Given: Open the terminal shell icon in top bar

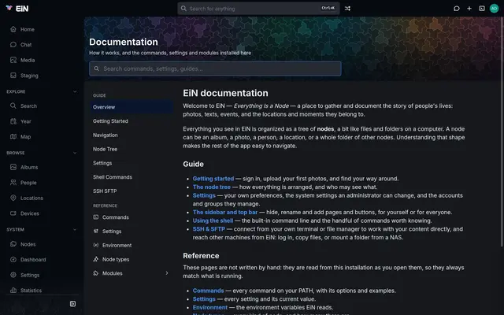Looking at the screenshot, I should coord(482,9).
